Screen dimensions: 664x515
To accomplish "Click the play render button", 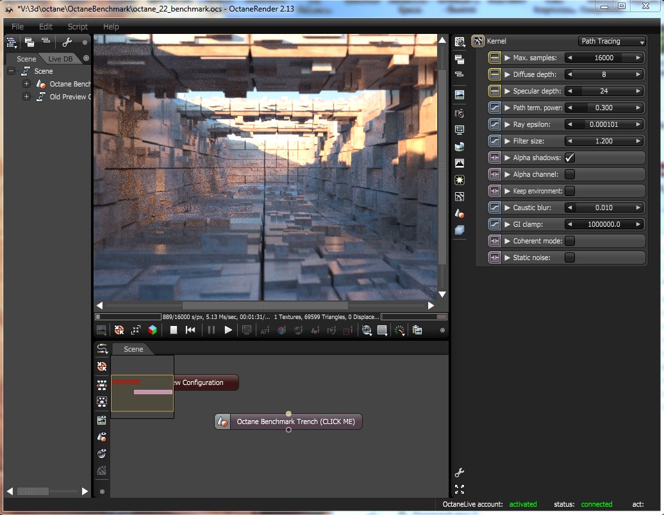I will (x=228, y=330).
